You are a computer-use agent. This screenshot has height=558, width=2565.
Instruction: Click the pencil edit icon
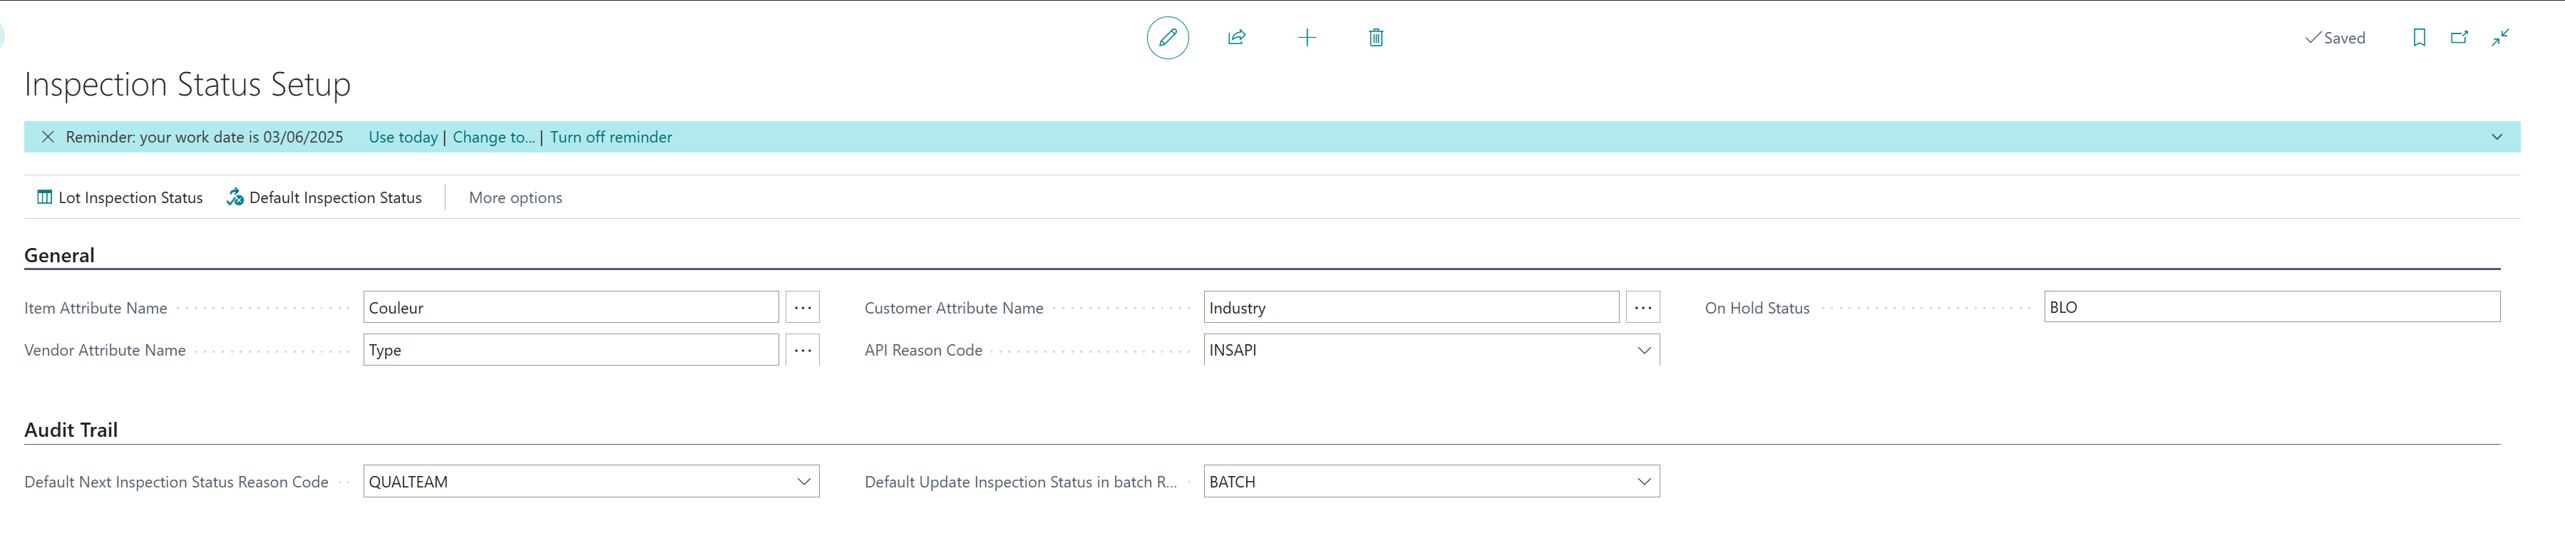coord(1167,38)
